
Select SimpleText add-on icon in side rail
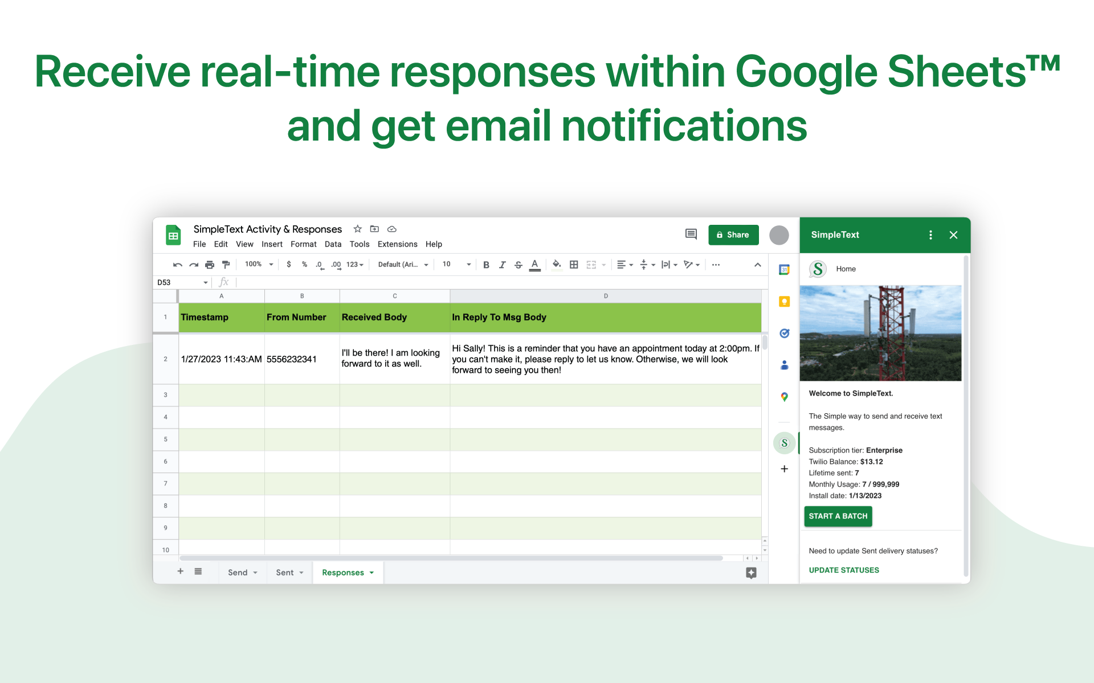click(x=784, y=443)
